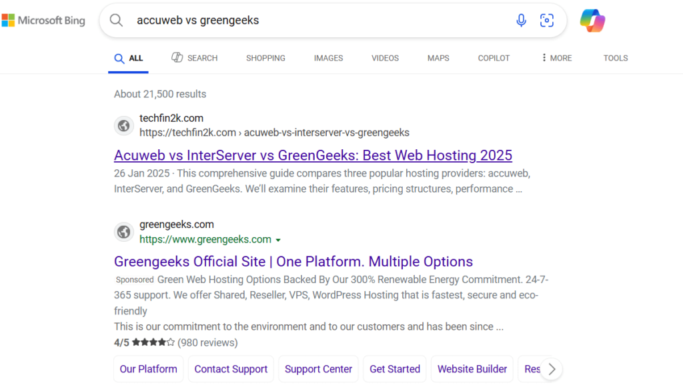Image resolution: width=683 pixels, height=391 pixels.
Task: Open visual search camera icon
Action: point(547,20)
